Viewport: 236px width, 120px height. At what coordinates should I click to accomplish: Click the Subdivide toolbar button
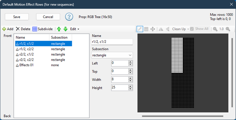(42, 29)
